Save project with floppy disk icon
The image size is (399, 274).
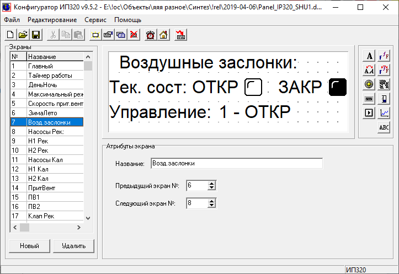(x=36, y=35)
